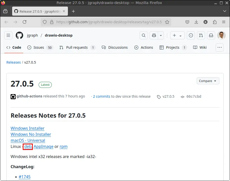
Task: Download the Linux AppImage
Action: click(x=43, y=146)
